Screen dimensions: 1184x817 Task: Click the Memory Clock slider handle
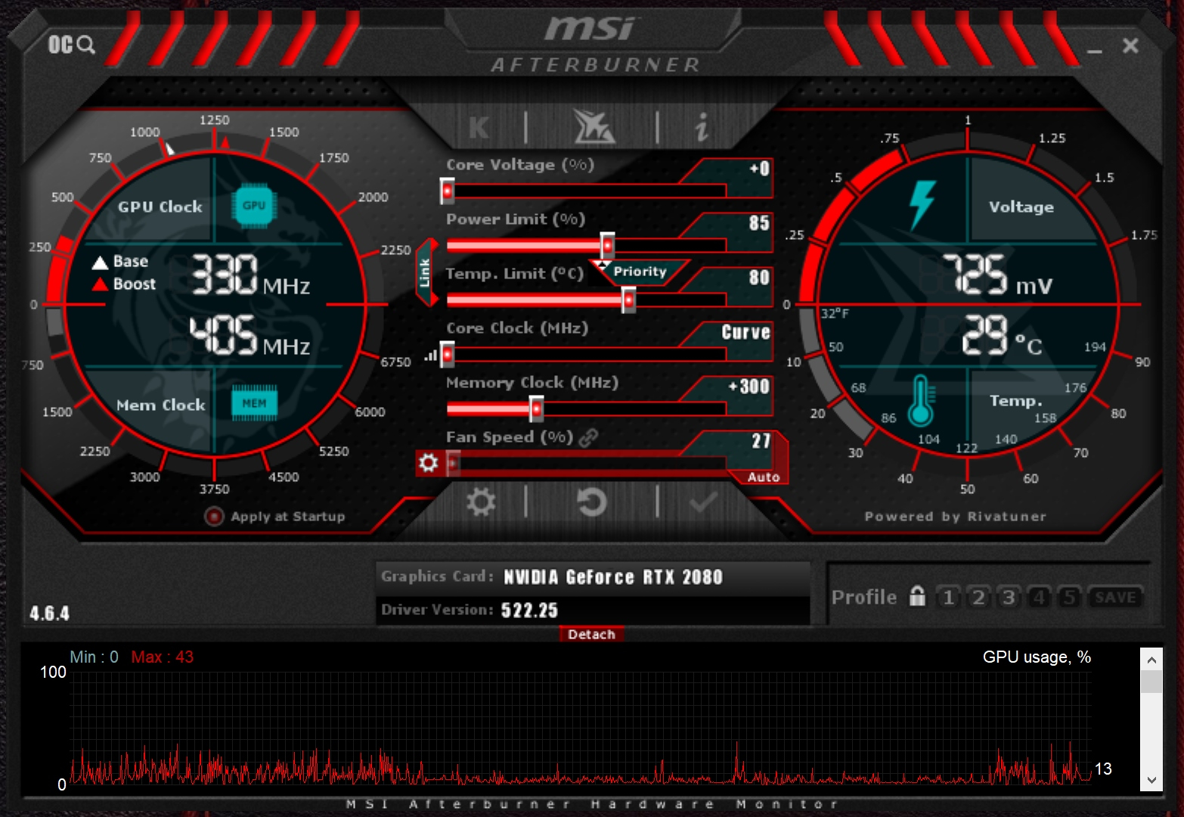tap(536, 409)
